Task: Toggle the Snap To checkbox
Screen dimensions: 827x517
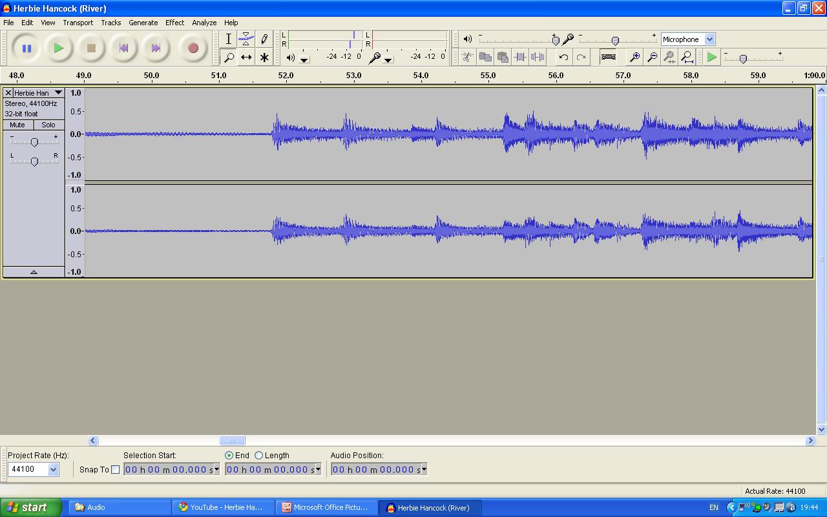Action: coord(115,470)
